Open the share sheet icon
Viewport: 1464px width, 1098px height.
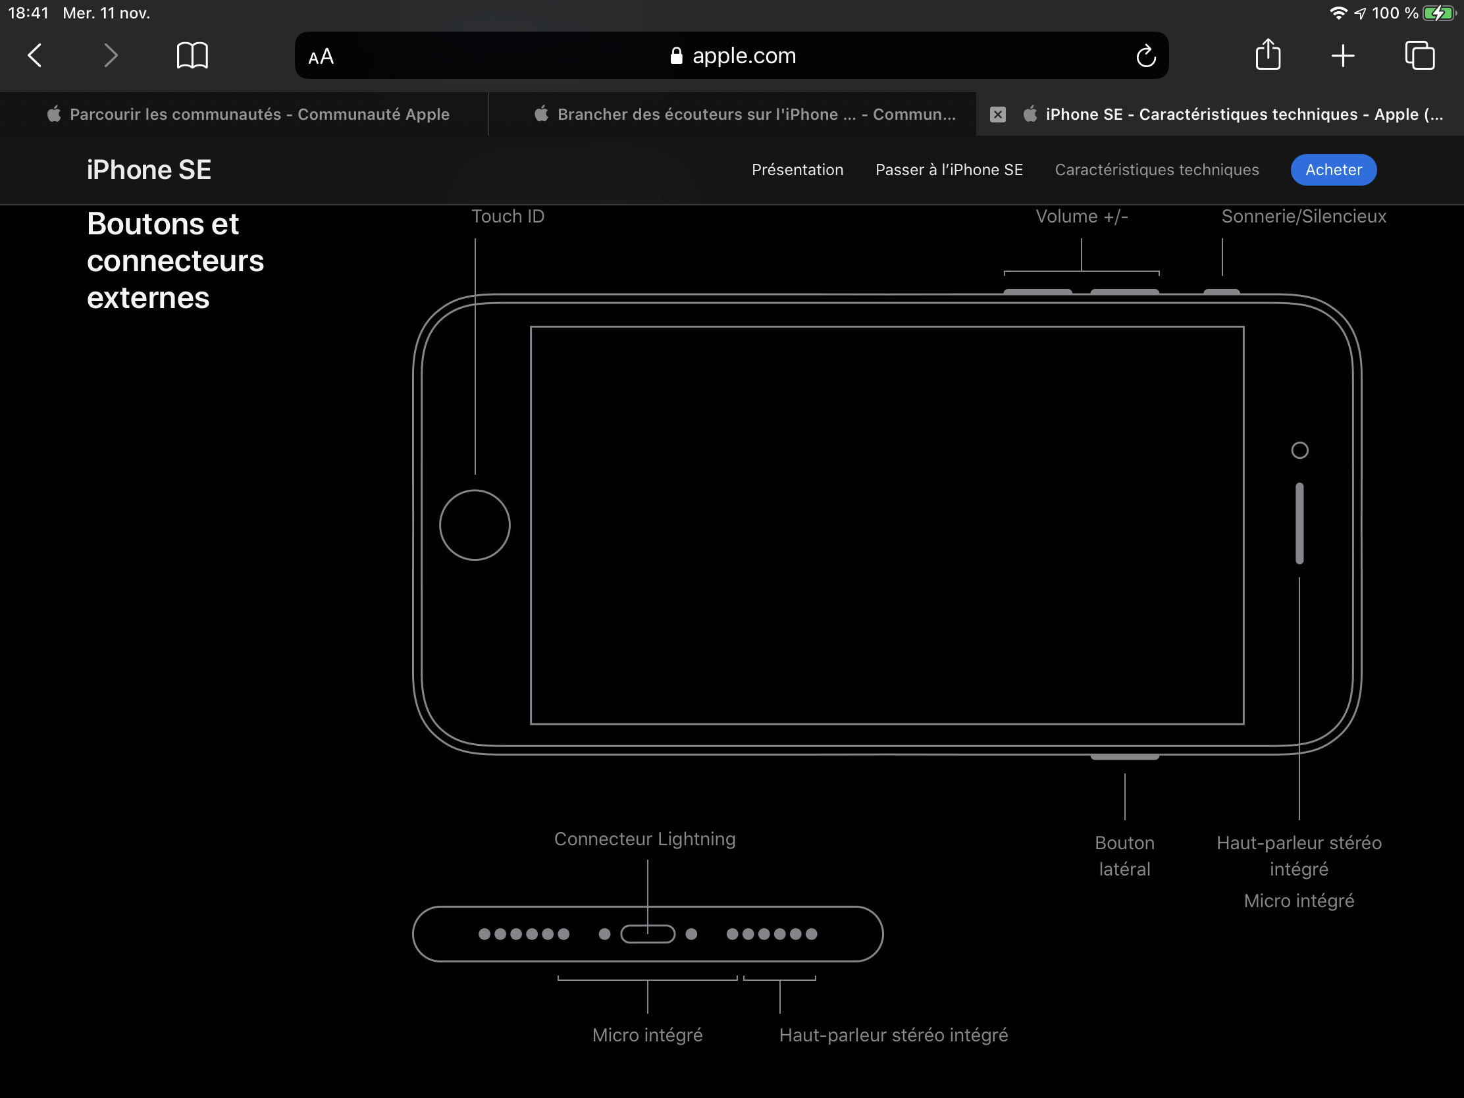(x=1267, y=54)
